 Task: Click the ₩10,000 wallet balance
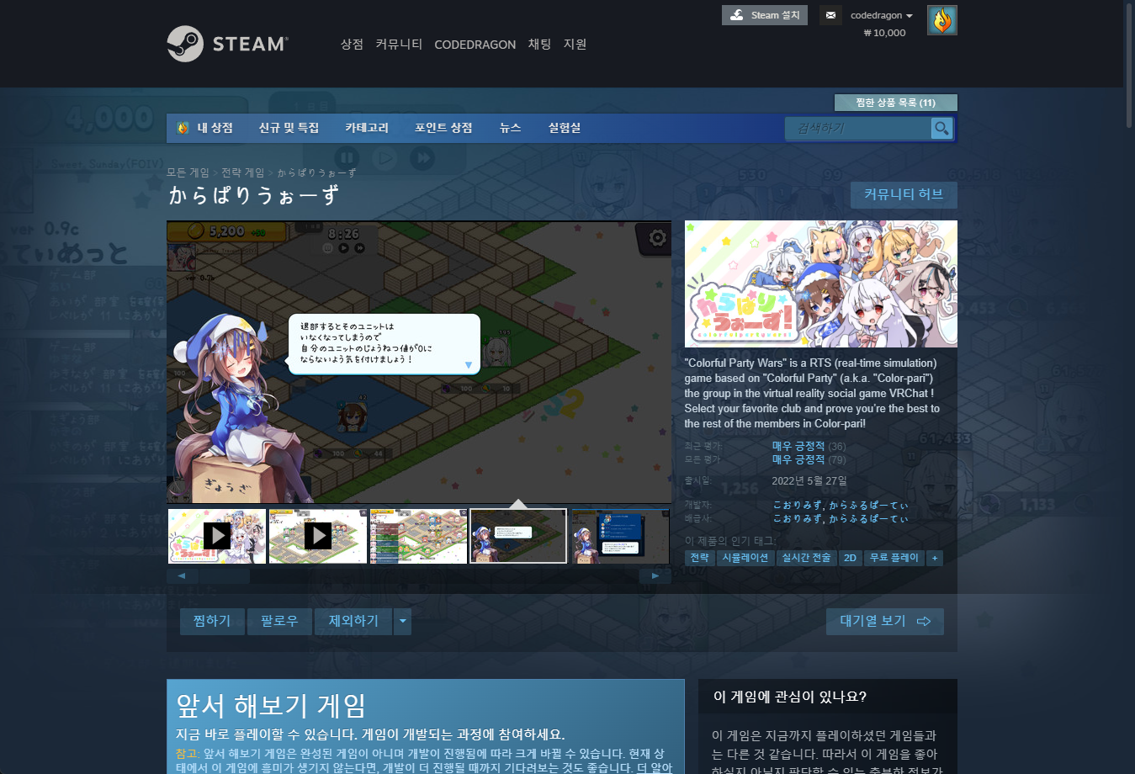(884, 33)
